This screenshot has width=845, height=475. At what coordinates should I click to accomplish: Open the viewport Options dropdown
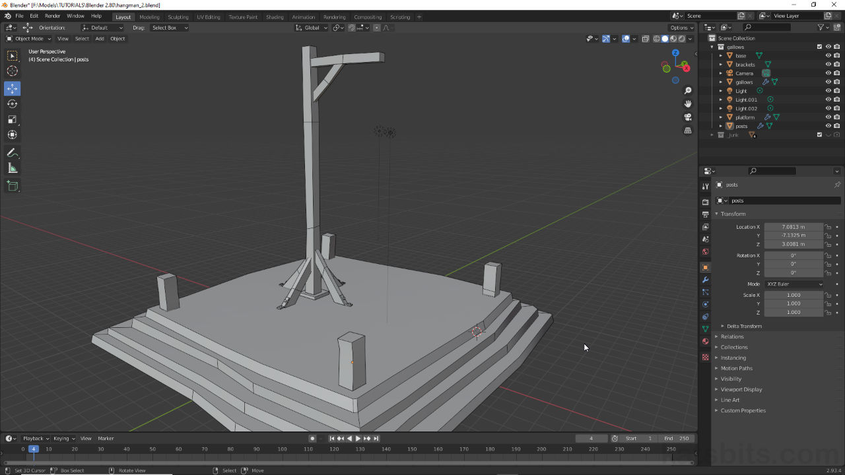click(x=681, y=28)
